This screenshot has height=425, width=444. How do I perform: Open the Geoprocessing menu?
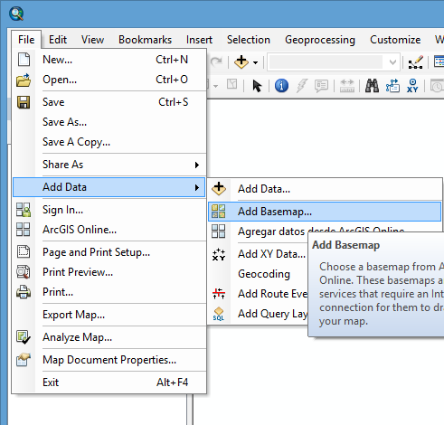pyautogui.click(x=320, y=40)
